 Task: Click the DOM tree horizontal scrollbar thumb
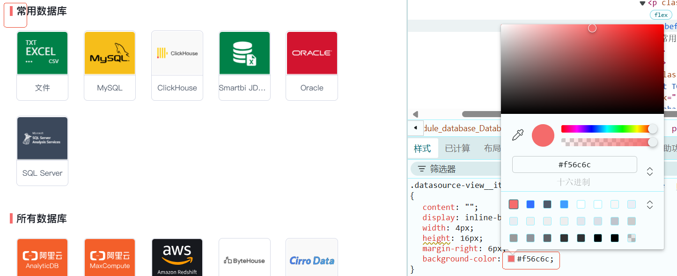tap(481, 114)
